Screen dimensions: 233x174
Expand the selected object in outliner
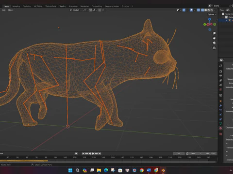pos(226,20)
